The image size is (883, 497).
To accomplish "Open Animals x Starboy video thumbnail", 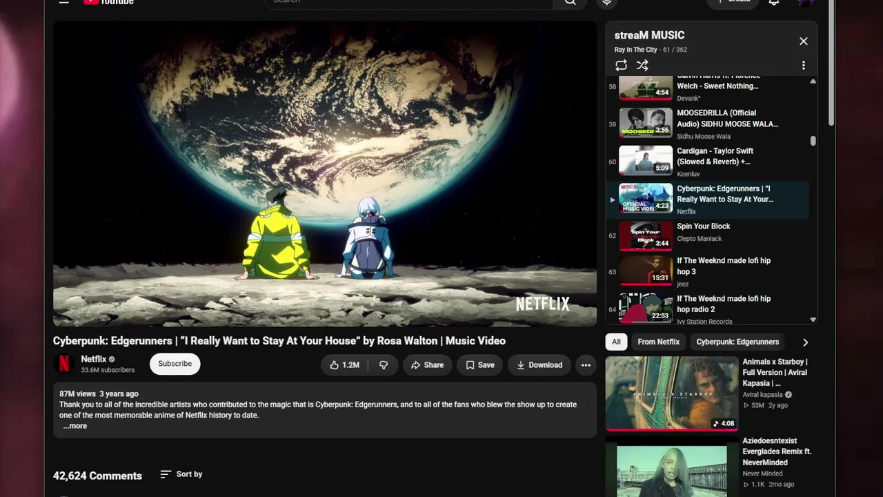I will [x=672, y=393].
